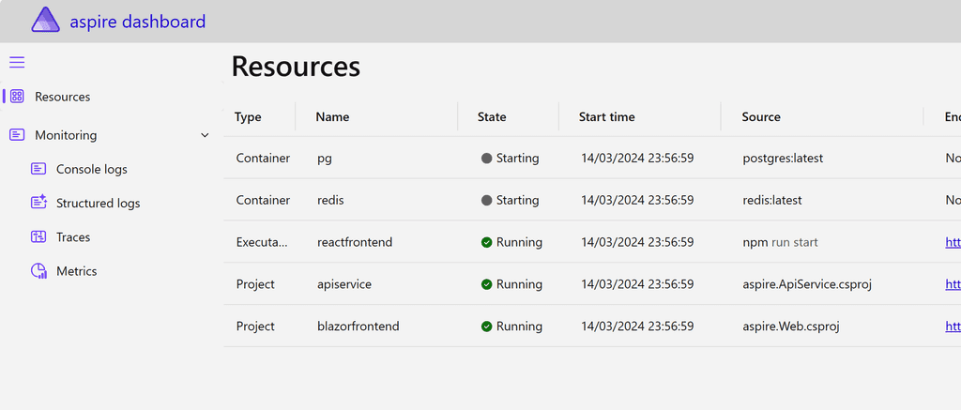
Task: Select the blazorfrontend resource name
Action: tap(358, 326)
